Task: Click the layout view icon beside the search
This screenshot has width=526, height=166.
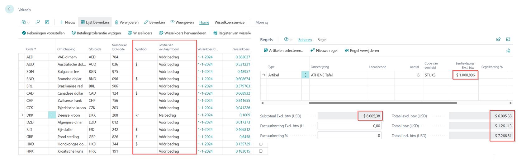Action: coord(47,22)
